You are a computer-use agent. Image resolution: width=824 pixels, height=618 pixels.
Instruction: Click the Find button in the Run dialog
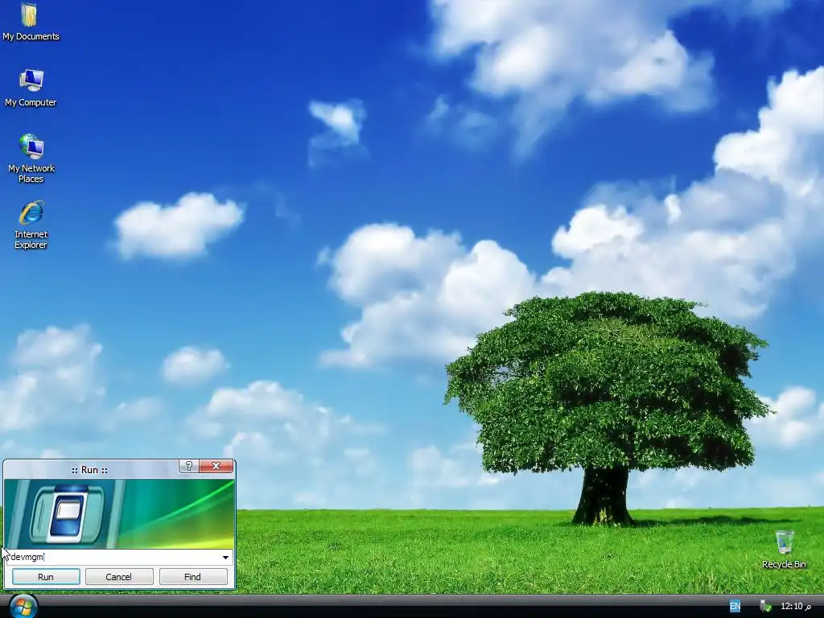click(192, 576)
